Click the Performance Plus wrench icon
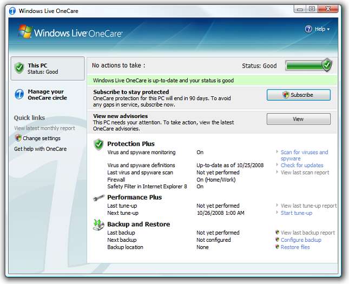This screenshot has height=284, width=349. click(98, 197)
